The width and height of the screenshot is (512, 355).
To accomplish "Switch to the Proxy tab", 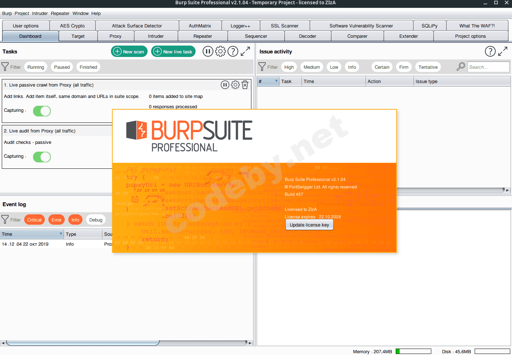I will (x=116, y=36).
